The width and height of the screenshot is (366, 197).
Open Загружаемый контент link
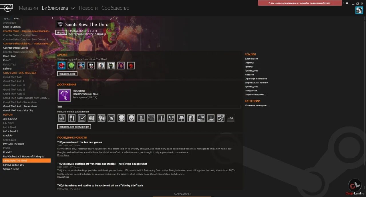(256, 83)
